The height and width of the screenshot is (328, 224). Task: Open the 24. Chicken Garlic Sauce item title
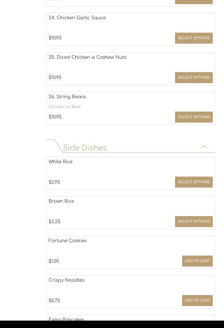click(x=77, y=18)
